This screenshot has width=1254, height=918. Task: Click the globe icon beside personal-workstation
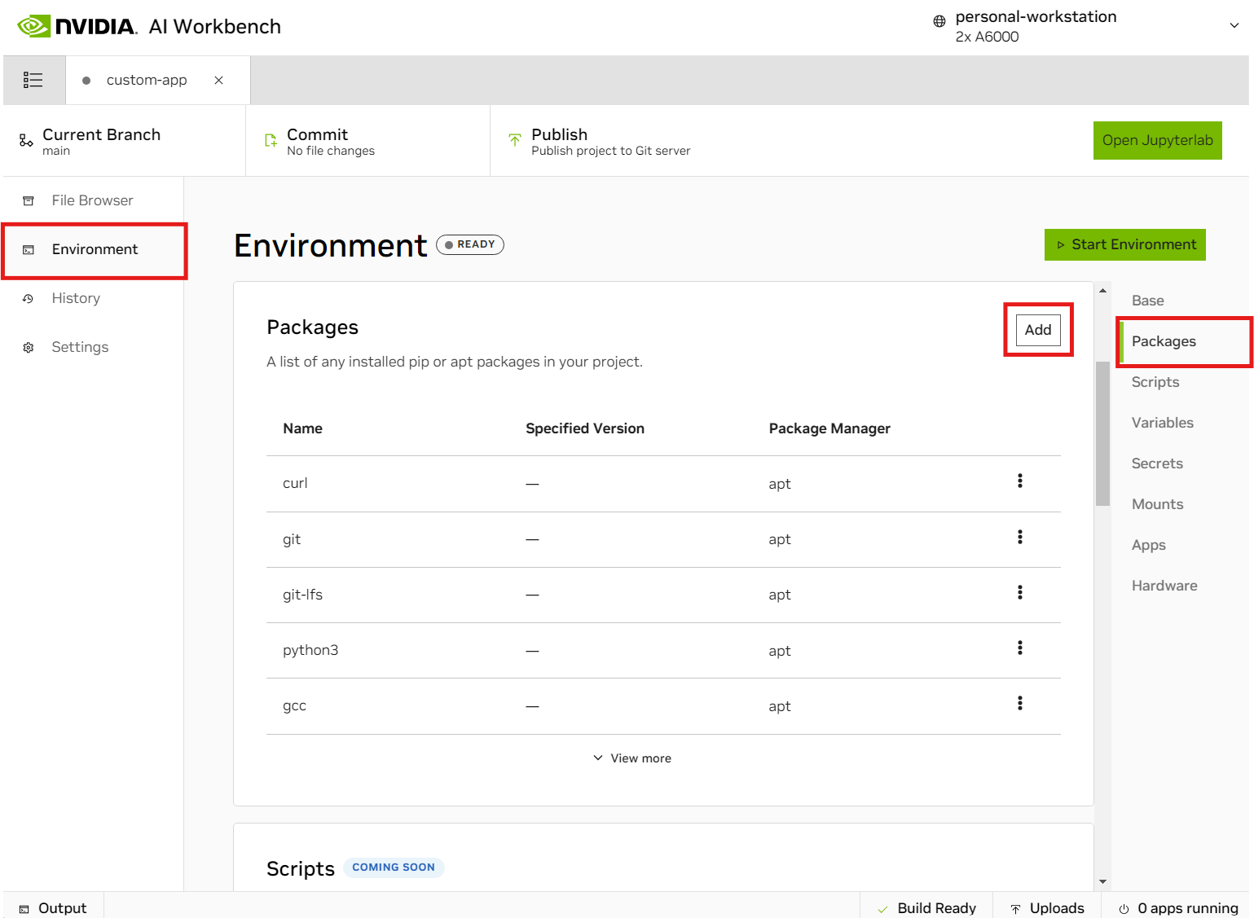pyautogui.click(x=939, y=21)
